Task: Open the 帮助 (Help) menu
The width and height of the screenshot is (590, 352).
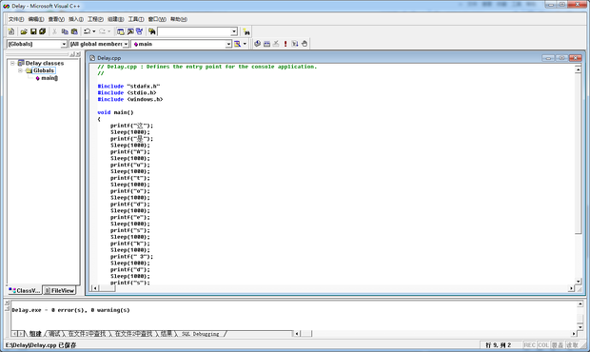Action: (179, 19)
